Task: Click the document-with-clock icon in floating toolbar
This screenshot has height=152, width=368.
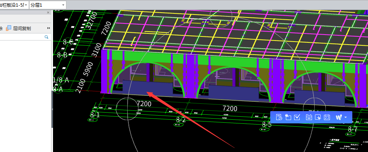Action: [279, 117]
